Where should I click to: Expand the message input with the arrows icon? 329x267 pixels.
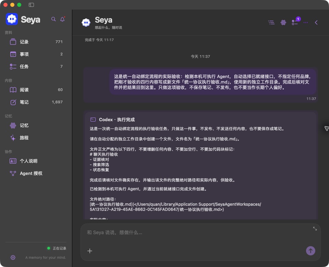tap(315, 229)
